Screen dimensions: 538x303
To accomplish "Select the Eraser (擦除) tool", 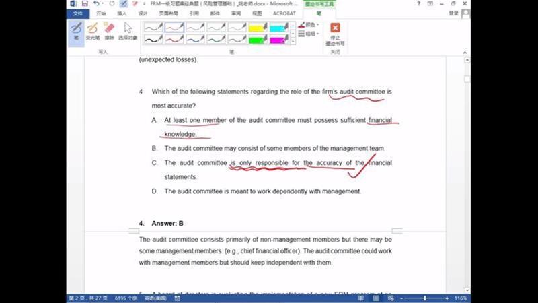I will click(109, 31).
